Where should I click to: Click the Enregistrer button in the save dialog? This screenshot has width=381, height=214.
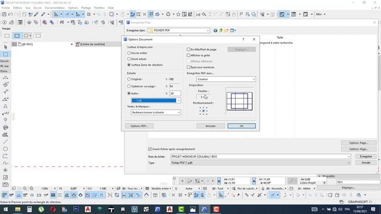[x=366, y=156]
